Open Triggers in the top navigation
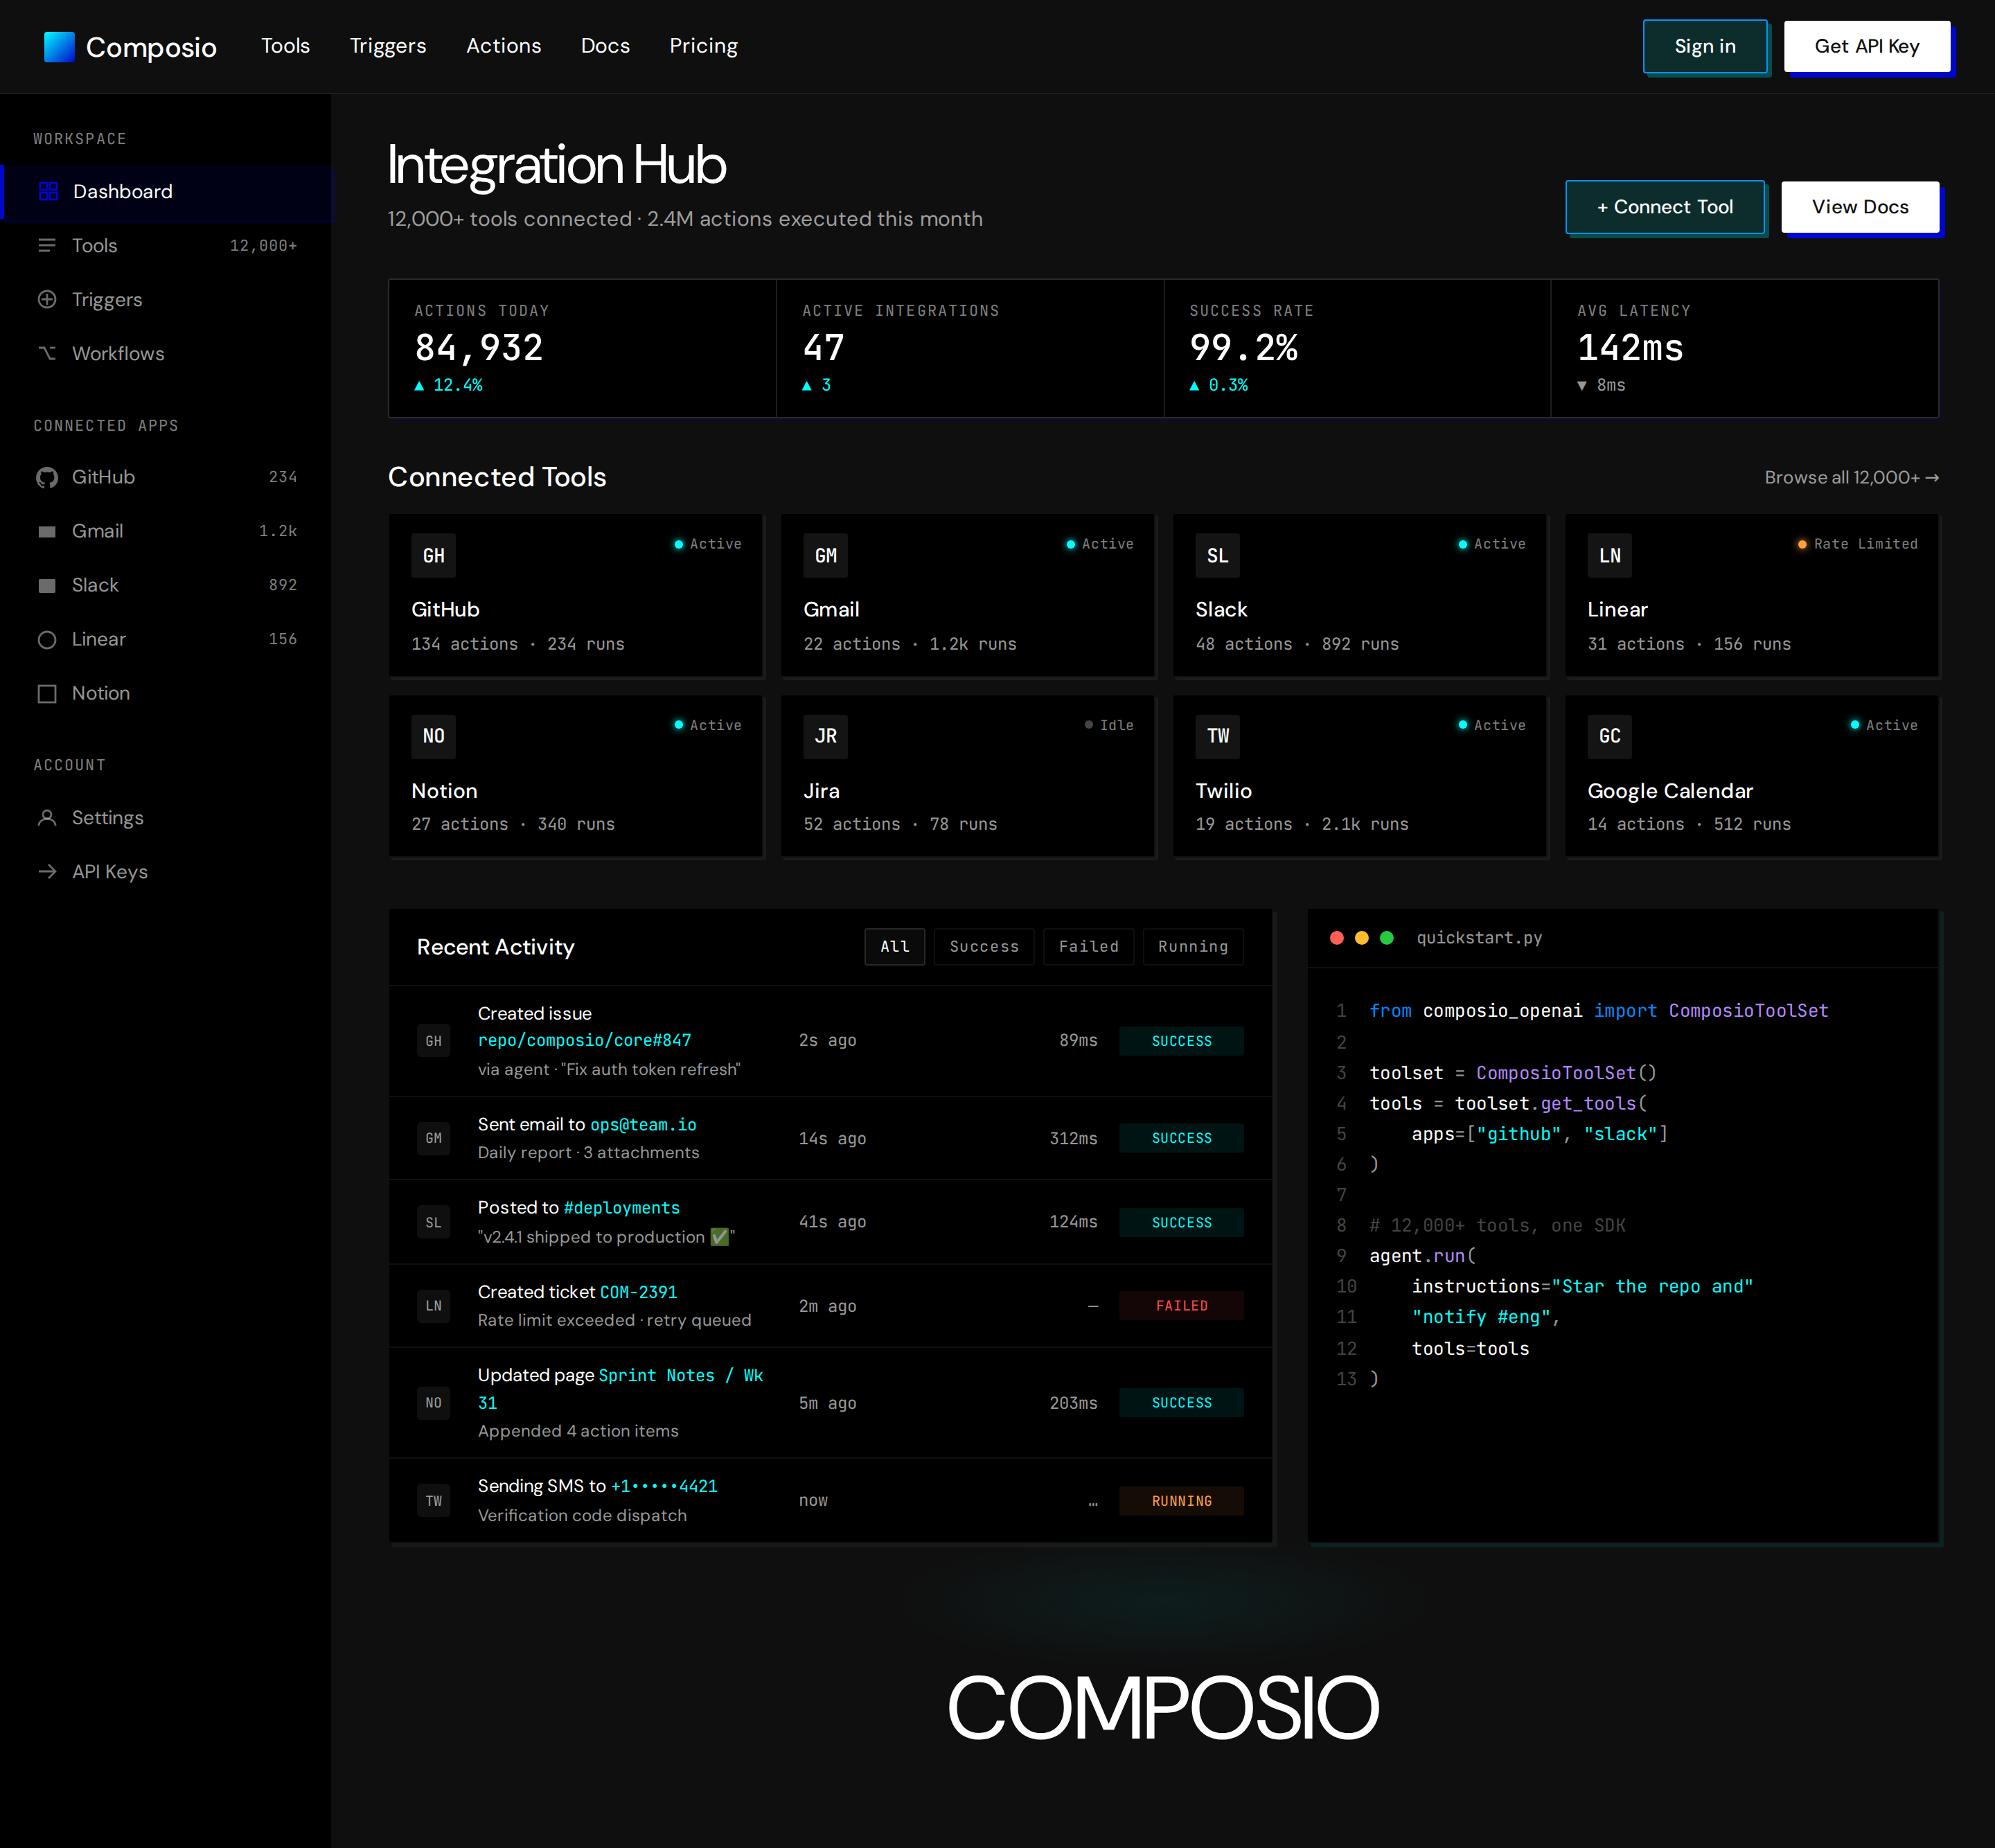1995x1848 pixels. click(388, 46)
